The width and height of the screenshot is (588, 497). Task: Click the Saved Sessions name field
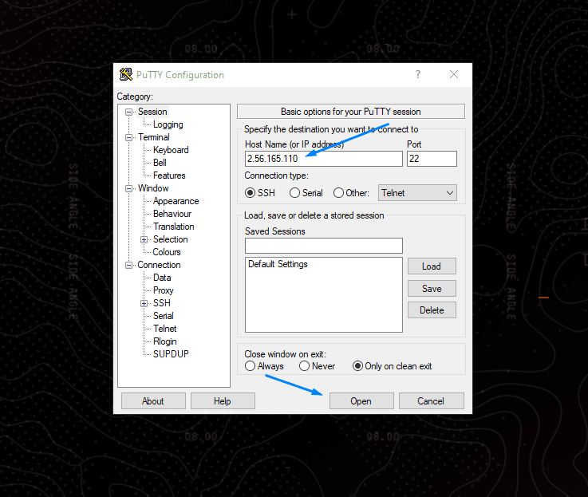click(x=324, y=246)
